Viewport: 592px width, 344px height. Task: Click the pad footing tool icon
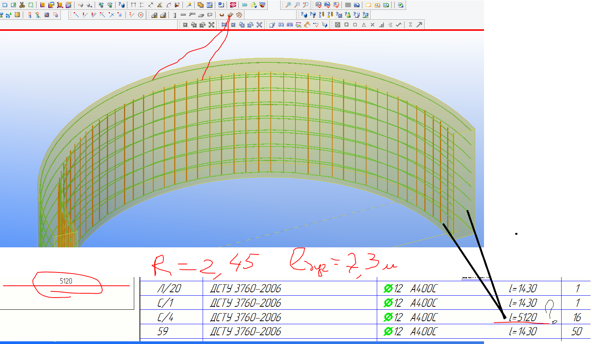pyautogui.click(x=154, y=15)
